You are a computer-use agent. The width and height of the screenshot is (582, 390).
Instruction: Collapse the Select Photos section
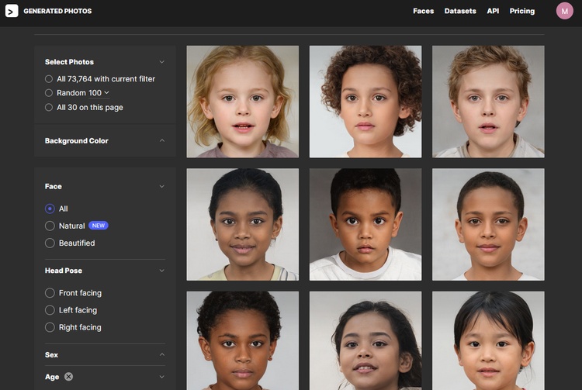pos(161,62)
